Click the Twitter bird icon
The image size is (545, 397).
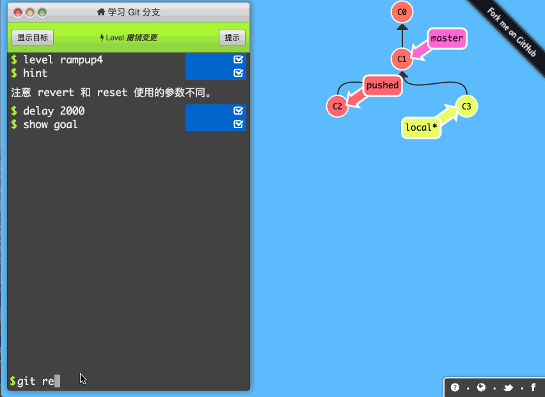pos(508,387)
